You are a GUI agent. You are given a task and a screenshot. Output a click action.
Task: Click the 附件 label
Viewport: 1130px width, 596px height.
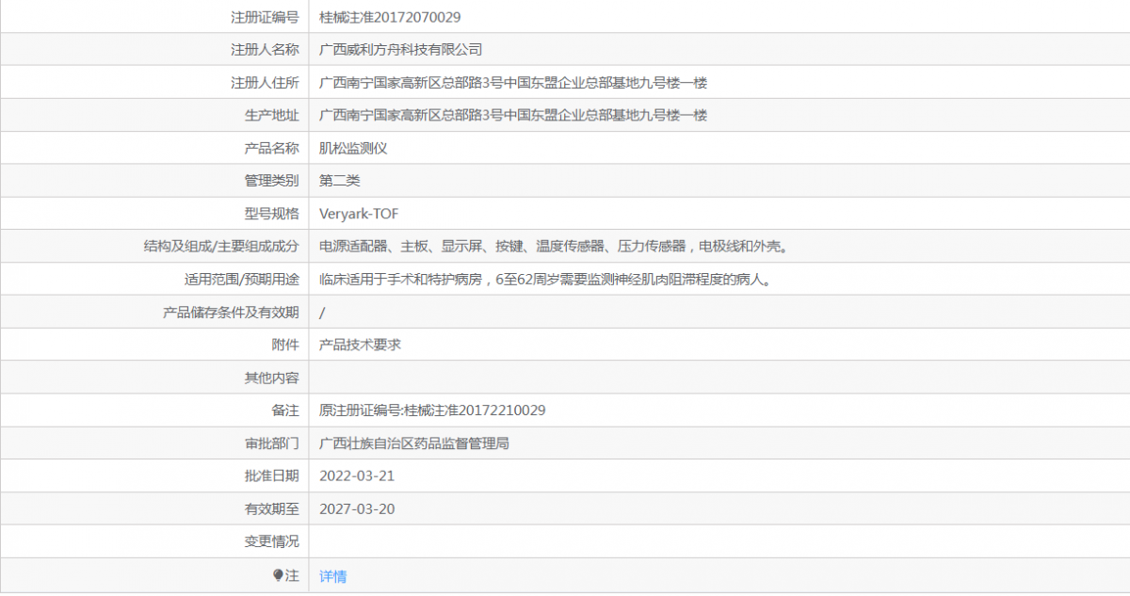[285, 345]
